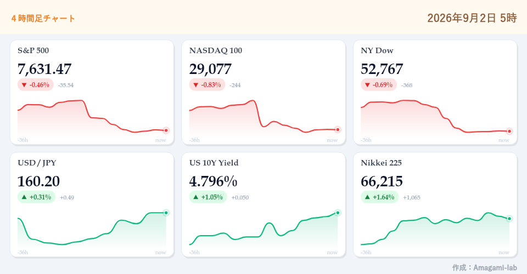527x274 pixels.
Task: Click the -244 point change
Action: pyautogui.click(x=235, y=85)
